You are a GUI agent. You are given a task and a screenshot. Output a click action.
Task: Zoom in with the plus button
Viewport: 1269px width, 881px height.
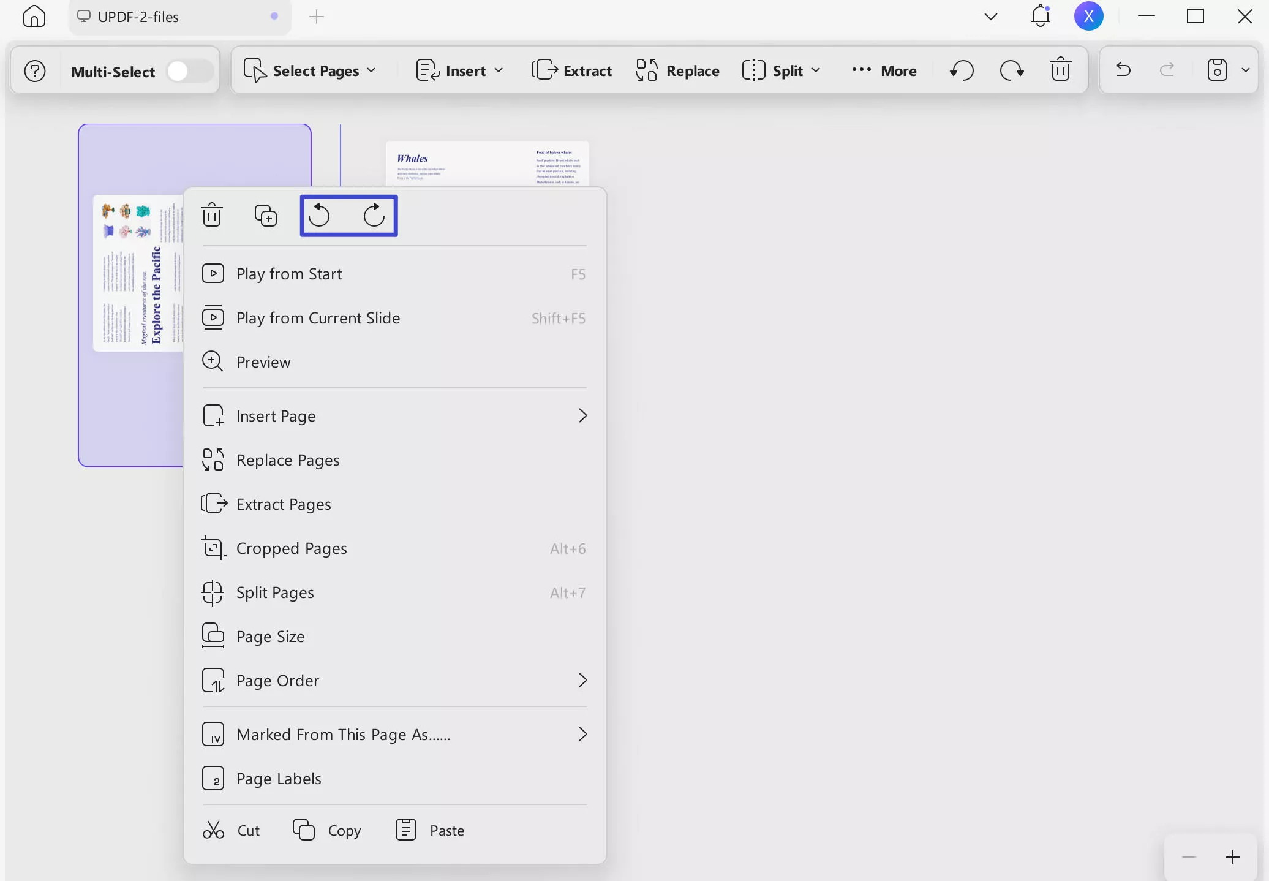click(x=1233, y=857)
